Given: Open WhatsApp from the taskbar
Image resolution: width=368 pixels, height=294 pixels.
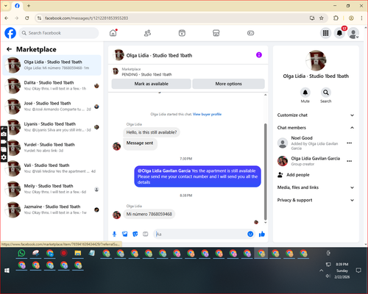Looking at the screenshot, I should (21, 253).
